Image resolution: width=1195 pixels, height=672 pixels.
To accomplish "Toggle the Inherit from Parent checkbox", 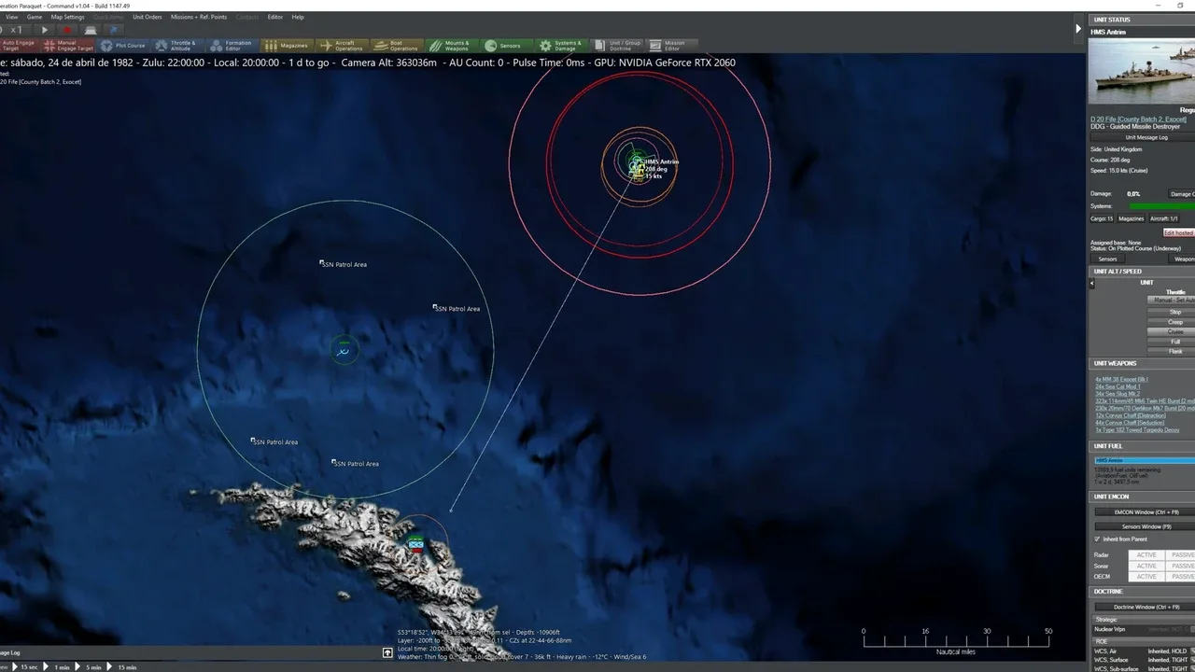I will [1097, 539].
